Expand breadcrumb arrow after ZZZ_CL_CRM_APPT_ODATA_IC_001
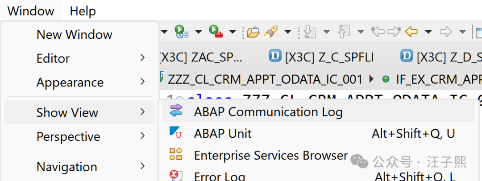This screenshot has width=482, height=181. [x=371, y=79]
